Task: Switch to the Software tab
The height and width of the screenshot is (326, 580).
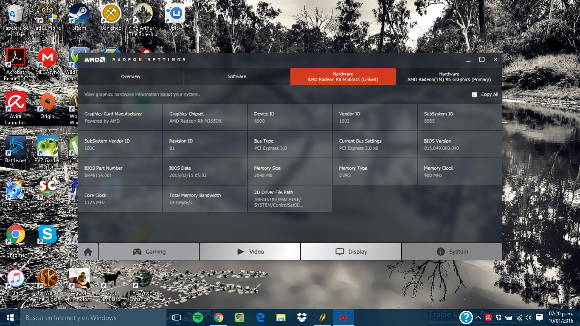Action: click(x=237, y=76)
